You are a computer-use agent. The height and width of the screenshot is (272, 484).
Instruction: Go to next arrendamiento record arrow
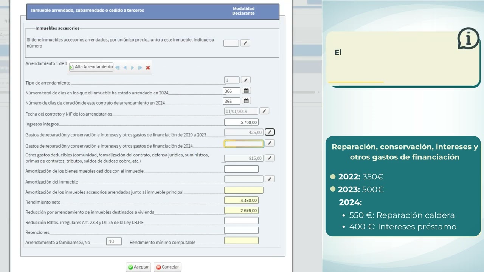point(132,68)
